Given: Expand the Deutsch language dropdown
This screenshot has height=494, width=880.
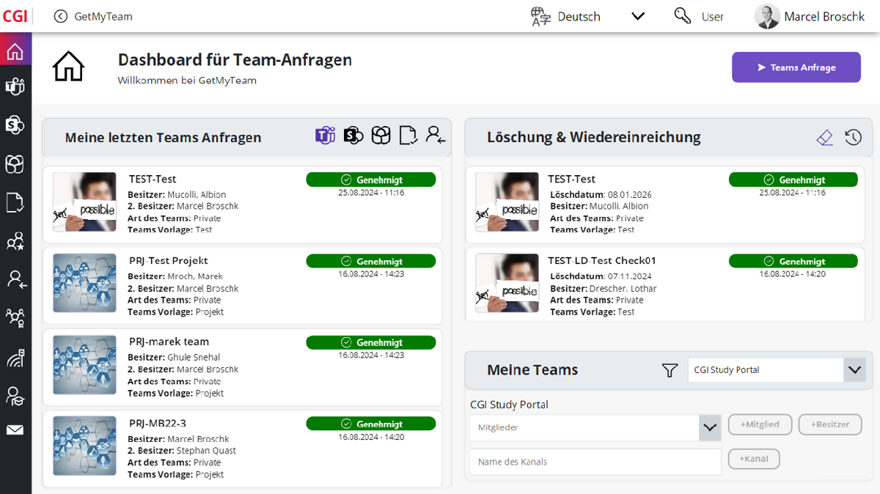Looking at the screenshot, I should tap(638, 16).
